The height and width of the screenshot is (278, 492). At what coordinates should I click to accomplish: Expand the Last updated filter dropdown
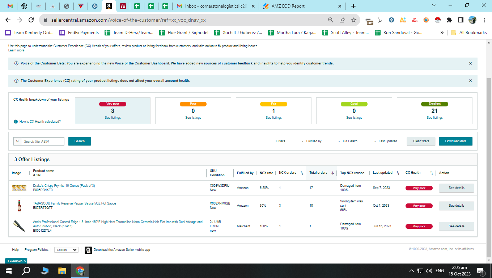tap(385, 141)
